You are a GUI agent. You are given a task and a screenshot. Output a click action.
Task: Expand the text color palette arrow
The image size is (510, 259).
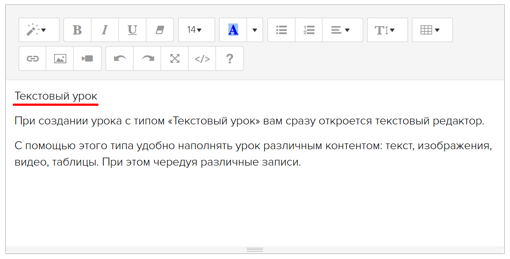pos(255,30)
